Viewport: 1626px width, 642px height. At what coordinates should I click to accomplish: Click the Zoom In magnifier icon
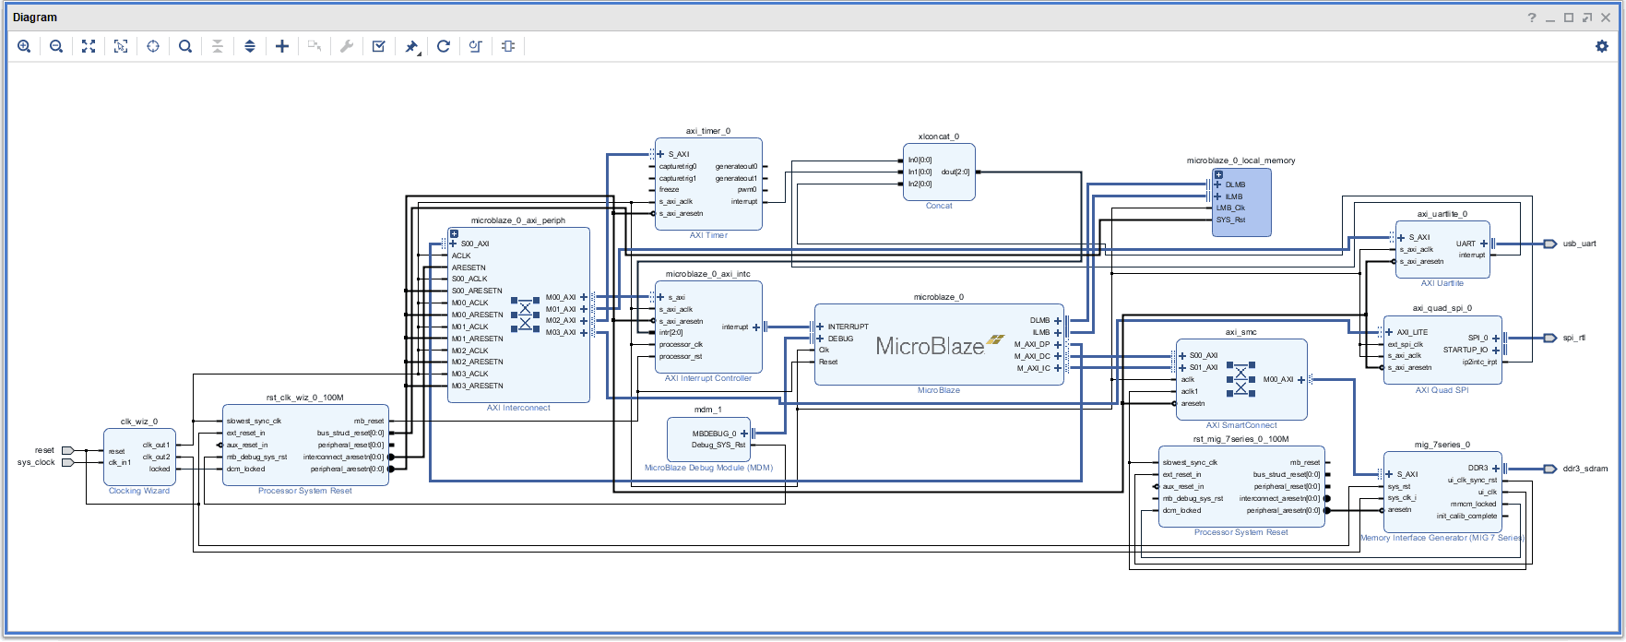point(24,46)
